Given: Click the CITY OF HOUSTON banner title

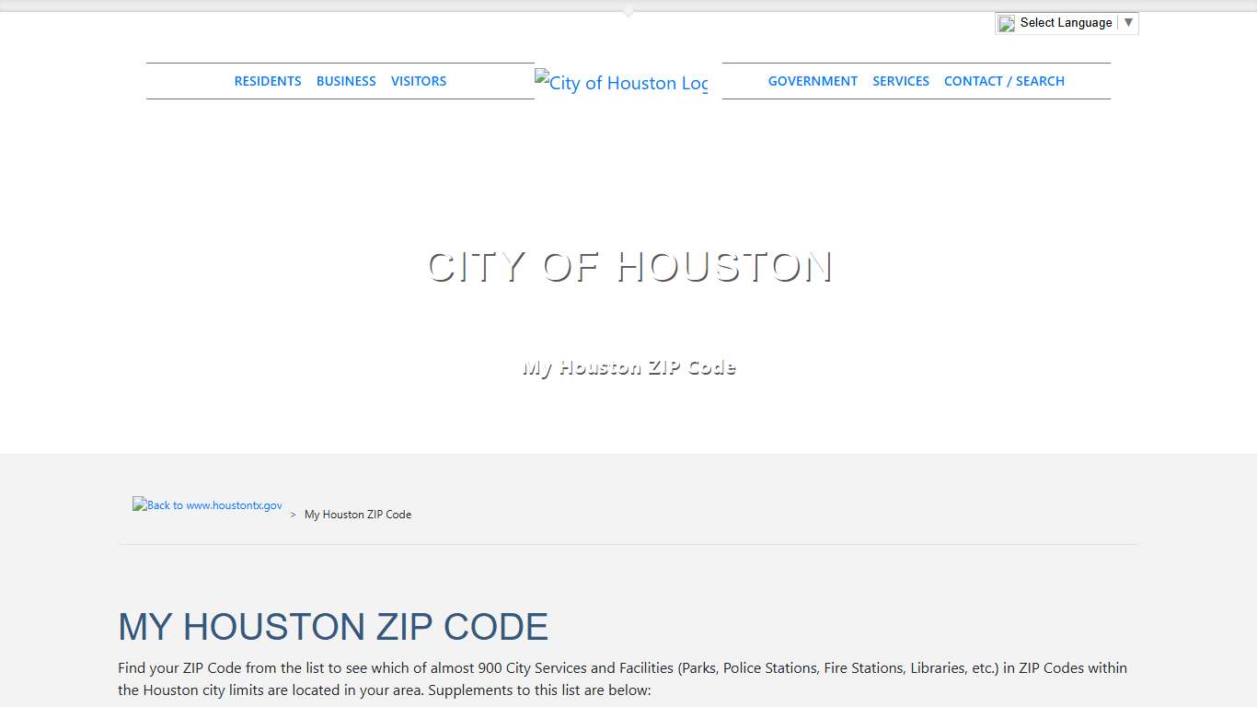Looking at the screenshot, I should (x=628, y=267).
